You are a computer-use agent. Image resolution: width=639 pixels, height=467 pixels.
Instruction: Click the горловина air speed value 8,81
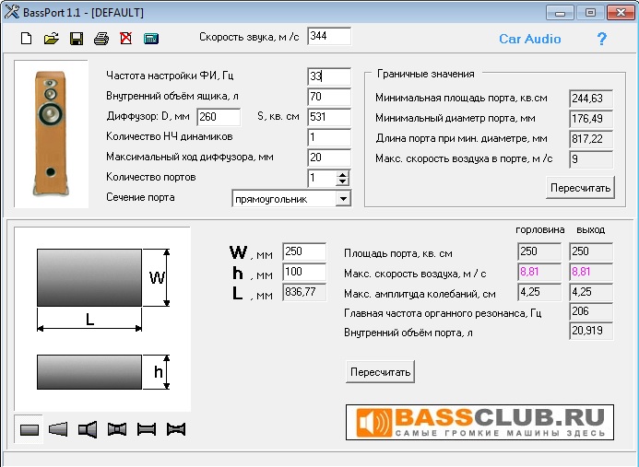click(x=539, y=272)
